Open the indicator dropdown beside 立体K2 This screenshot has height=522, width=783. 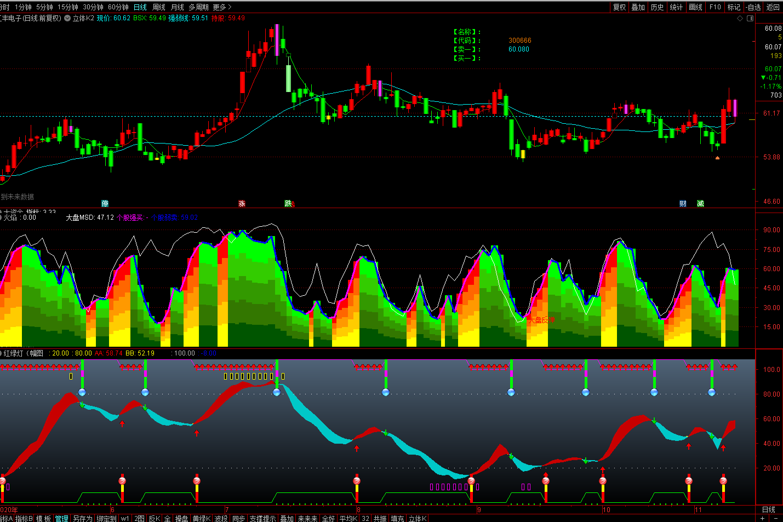pos(67,18)
